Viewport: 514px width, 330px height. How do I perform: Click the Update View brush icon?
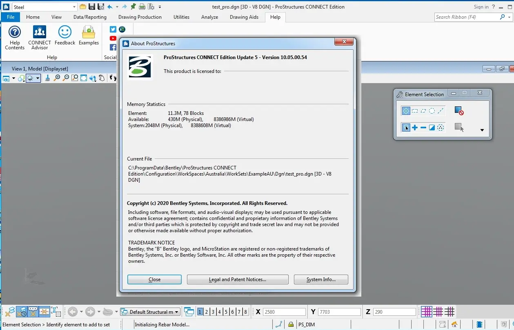point(47,78)
